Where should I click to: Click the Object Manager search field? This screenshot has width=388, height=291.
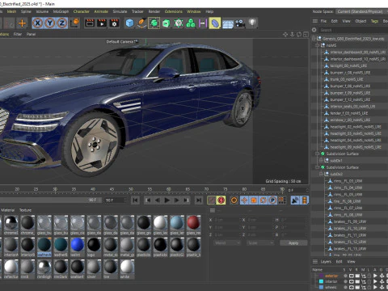[x=353, y=30]
